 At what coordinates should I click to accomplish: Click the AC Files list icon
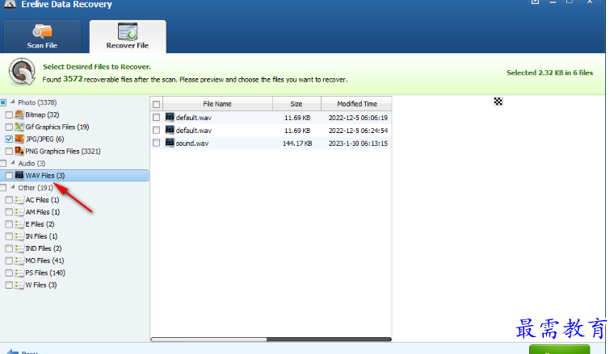[19, 200]
